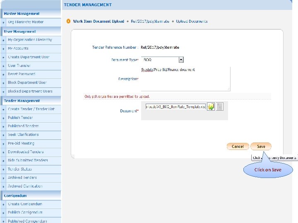Screen dimensions: 298x223
Task: Open My Organisation Hierarchy link
Action: coord(30,40)
